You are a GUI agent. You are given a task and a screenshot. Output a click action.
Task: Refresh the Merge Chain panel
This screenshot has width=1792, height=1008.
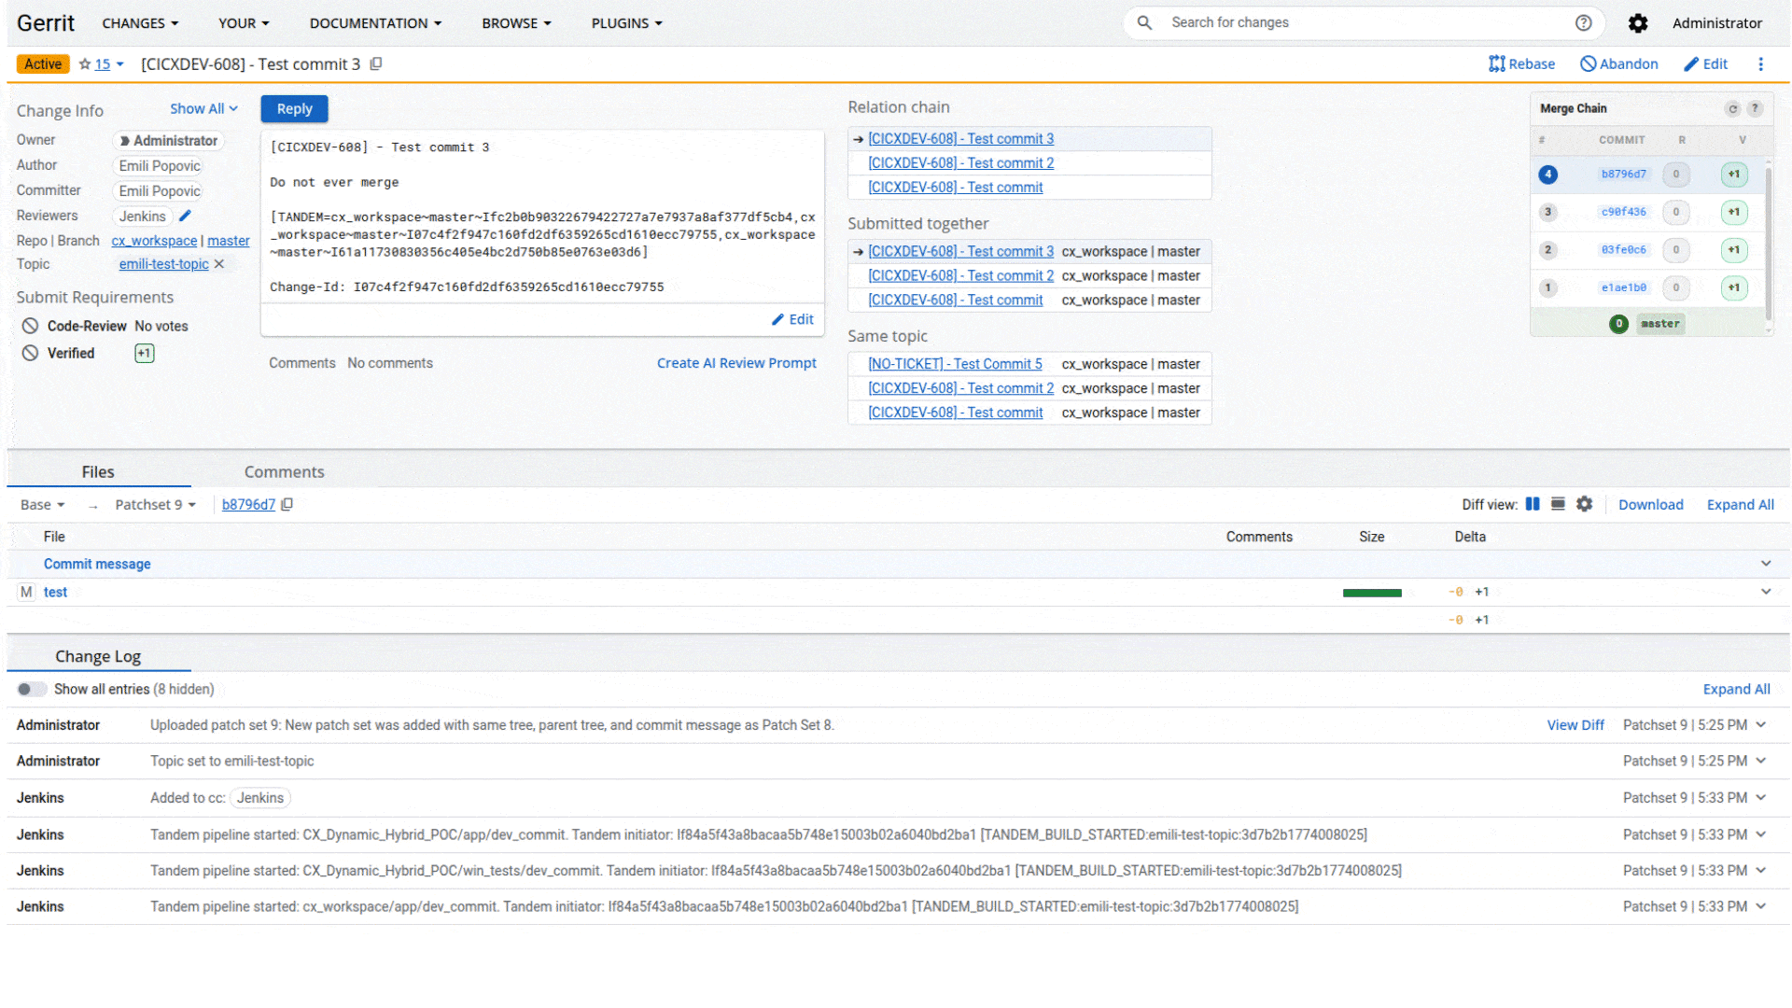click(x=1733, y=109)
